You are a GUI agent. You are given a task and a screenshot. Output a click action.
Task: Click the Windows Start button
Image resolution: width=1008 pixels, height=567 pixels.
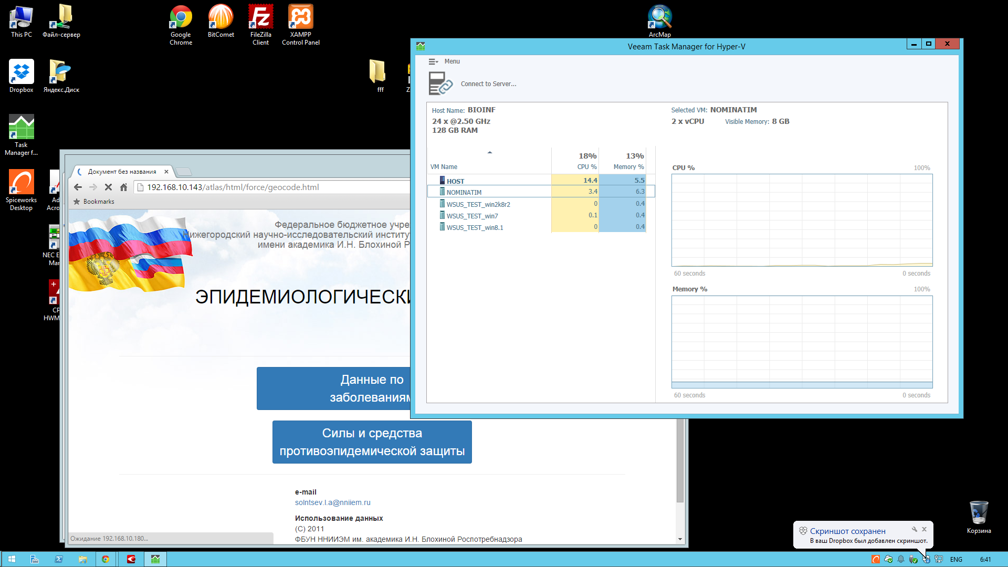(x=12, y=559)
